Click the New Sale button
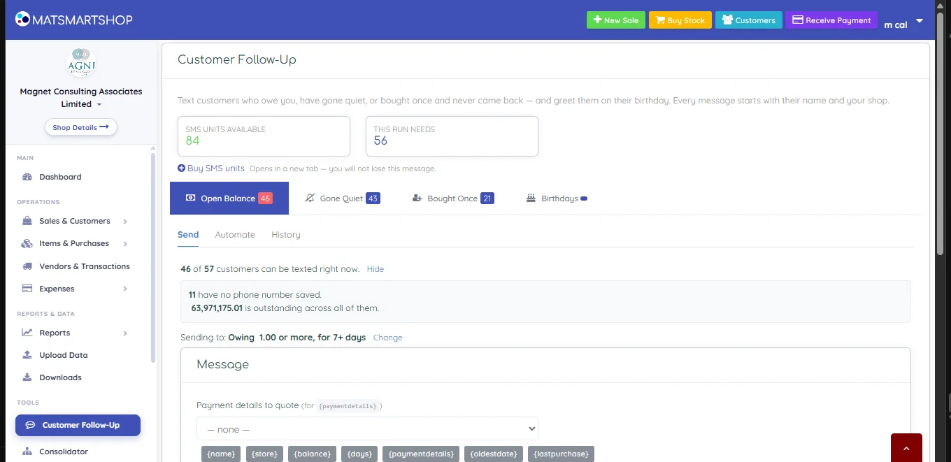Screen dimensions: 951x462 (615, 20)
